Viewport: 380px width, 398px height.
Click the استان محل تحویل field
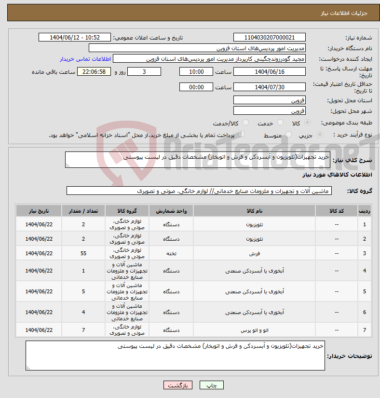click(270, 100)
